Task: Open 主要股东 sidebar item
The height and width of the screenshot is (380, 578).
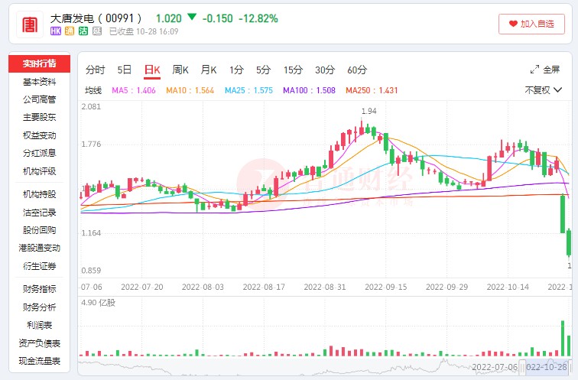Action: pyautogui.click(x=39, y=117)
